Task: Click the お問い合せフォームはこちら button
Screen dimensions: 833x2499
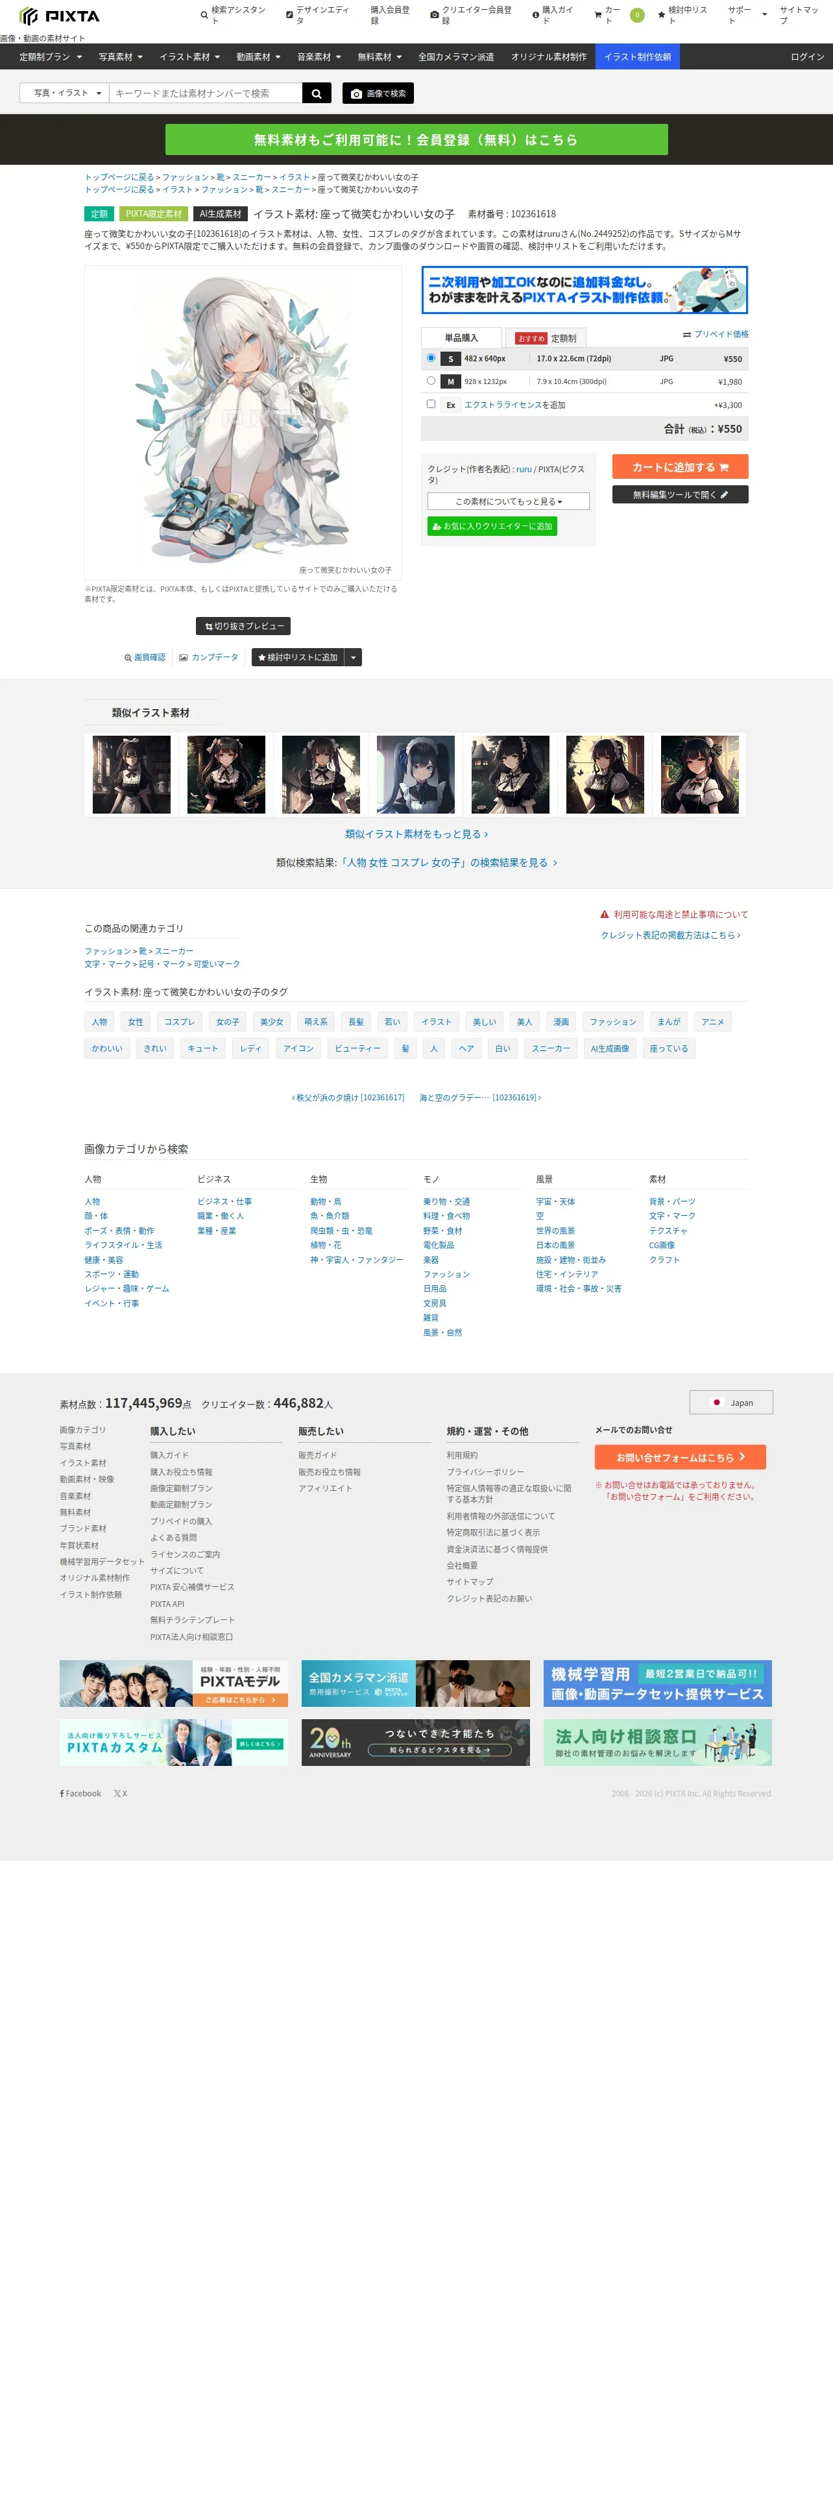Action: click(x=680, y=1457)
